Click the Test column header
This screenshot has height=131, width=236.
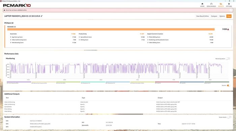[x=7, y=98]
